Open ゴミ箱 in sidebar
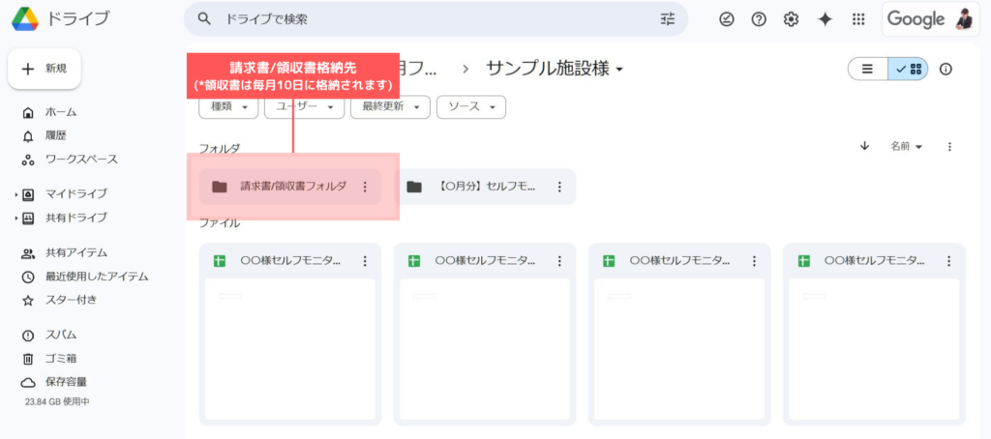991x439 pixels. click(60, 358)
